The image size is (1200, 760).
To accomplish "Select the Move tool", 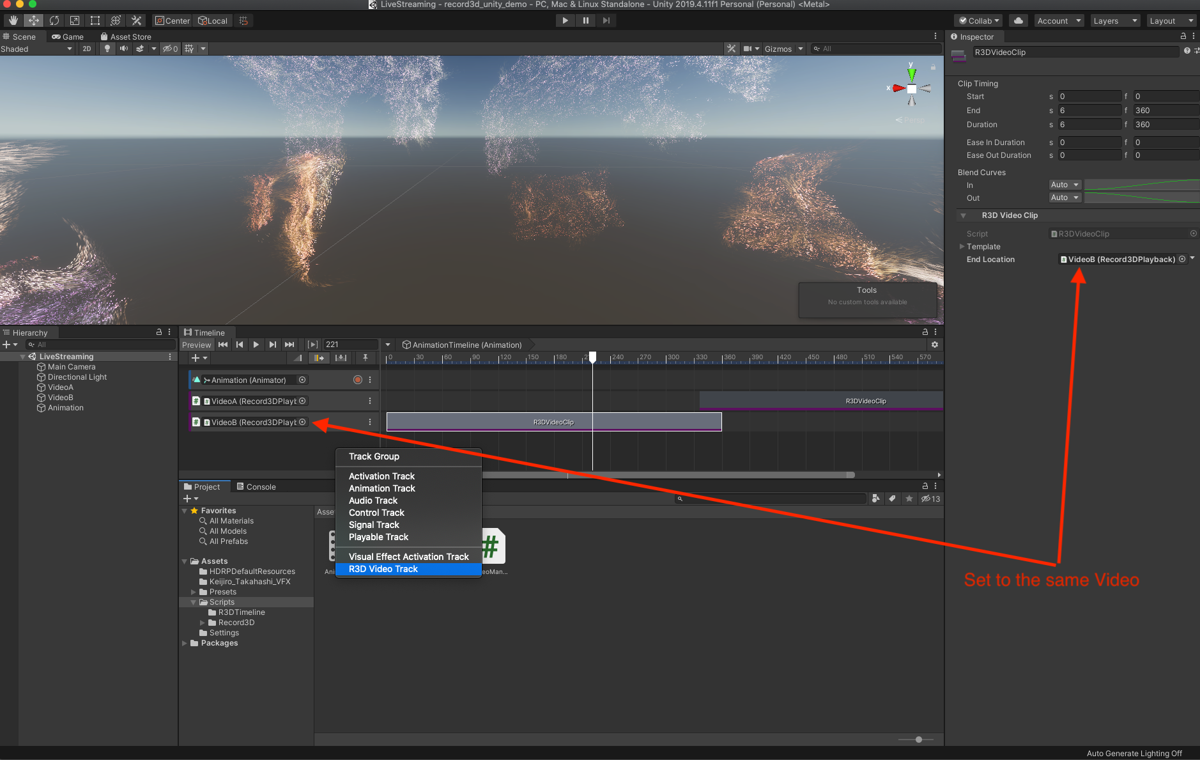I will pos(34,20).
